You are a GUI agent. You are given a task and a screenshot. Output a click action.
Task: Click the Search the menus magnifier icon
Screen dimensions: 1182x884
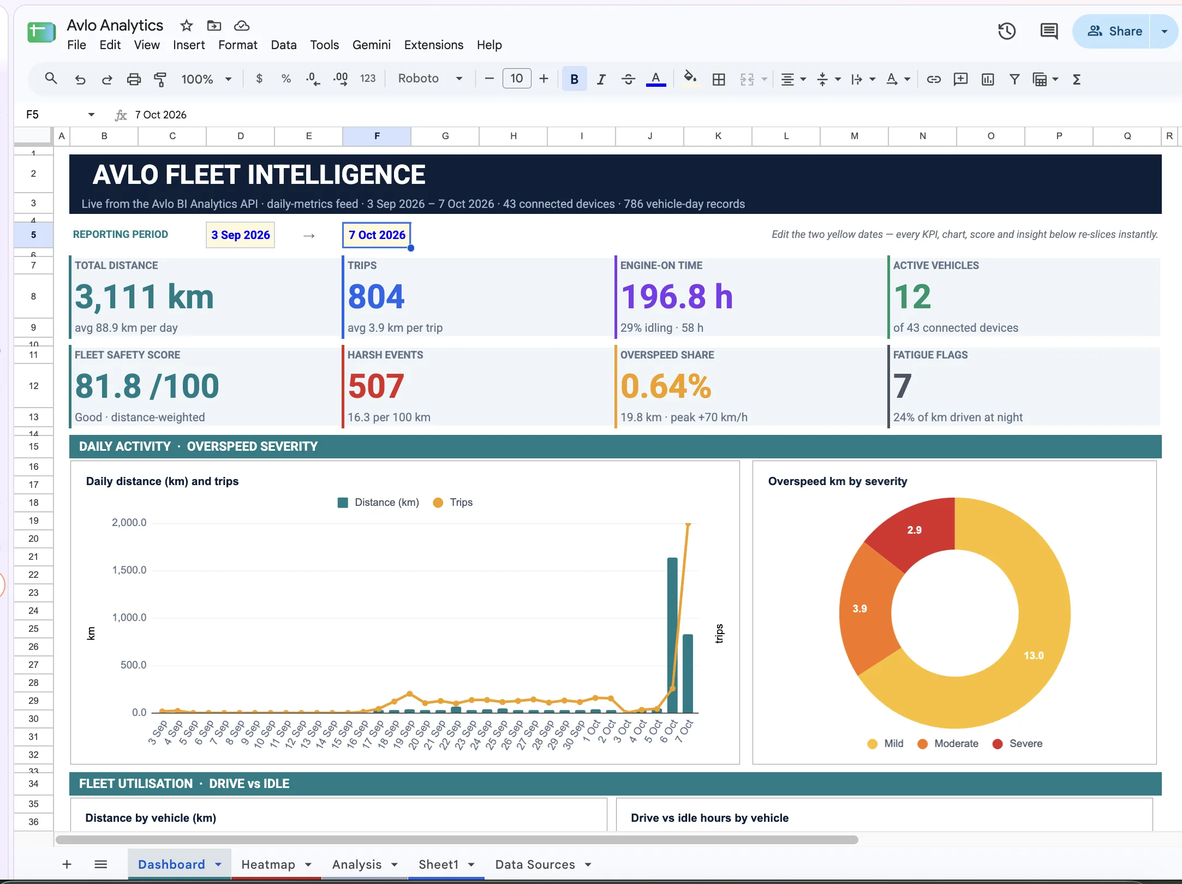pos(51,79)
